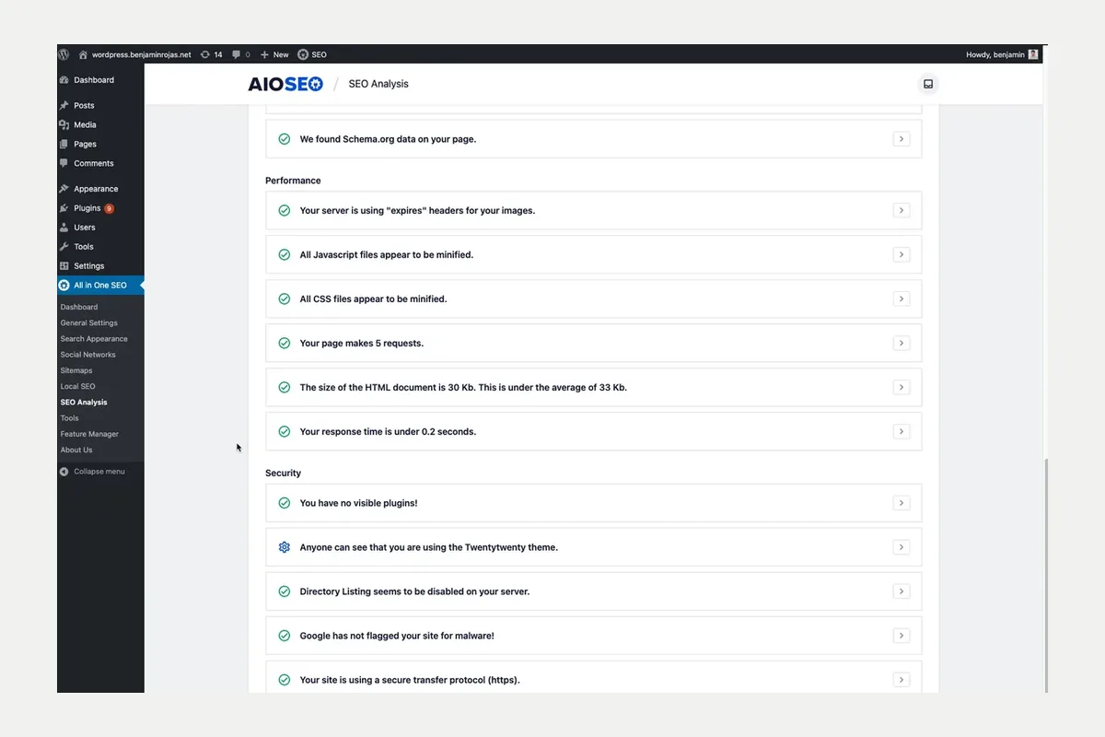
Task: Open the help inbox icon in header
Action: tap(928, 84)
